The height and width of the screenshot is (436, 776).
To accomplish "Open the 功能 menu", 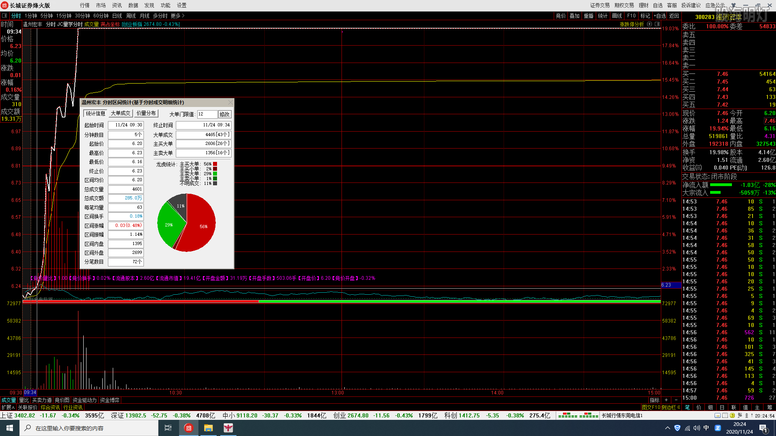I will coord(166,5).
